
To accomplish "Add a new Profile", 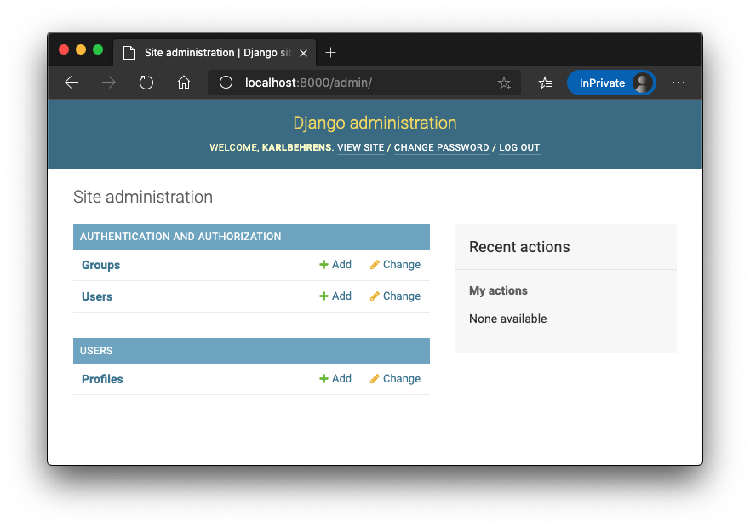I will click(x=335, y=379).
